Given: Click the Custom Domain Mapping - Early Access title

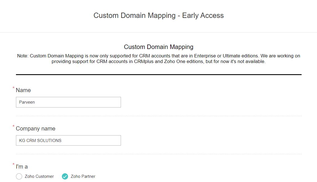Looking at the screenshot, I should [158, 15].
